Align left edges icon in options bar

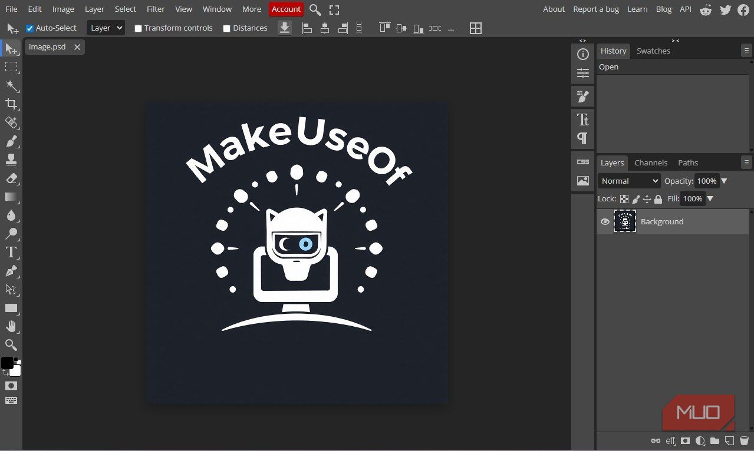[307, 28]
